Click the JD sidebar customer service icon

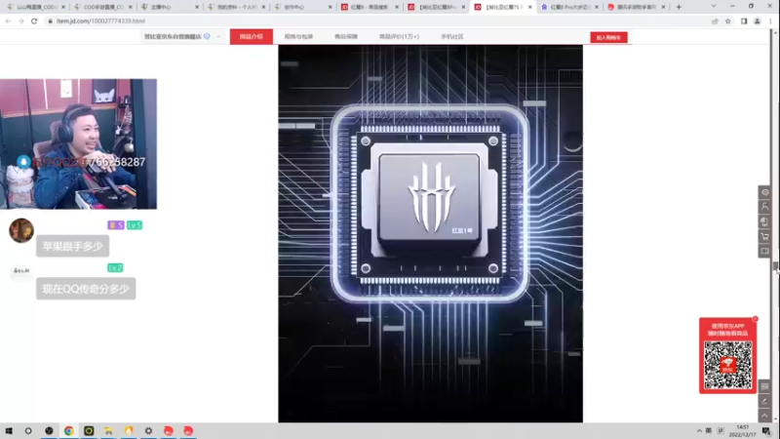(765, 192)
